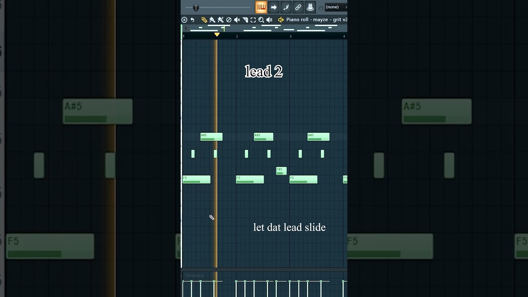Open the (none) snap dropdown
This screenshot has height=297, width=528.
(x=336, y=7)
